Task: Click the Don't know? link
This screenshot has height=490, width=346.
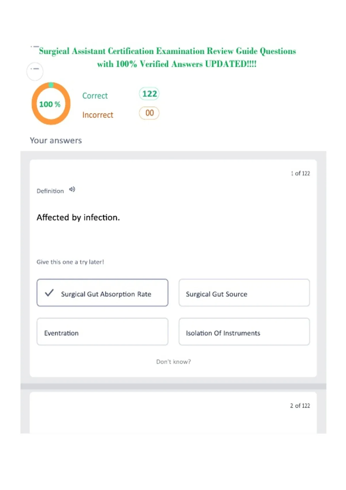Action: (x=174, y=362)
